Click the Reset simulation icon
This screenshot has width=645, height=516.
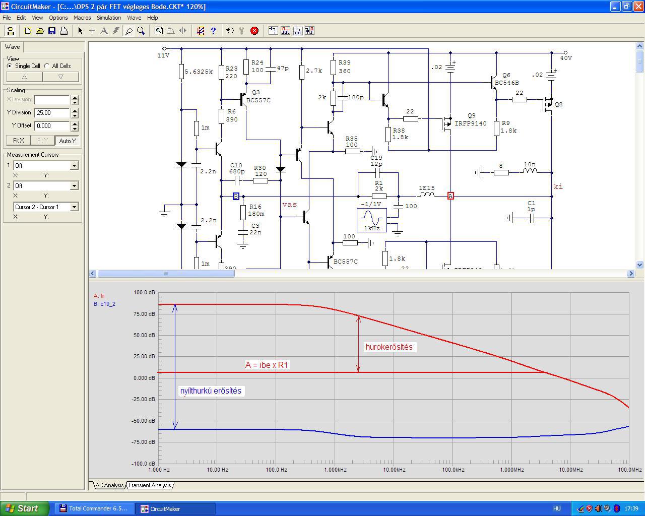[x=230, y=31]
